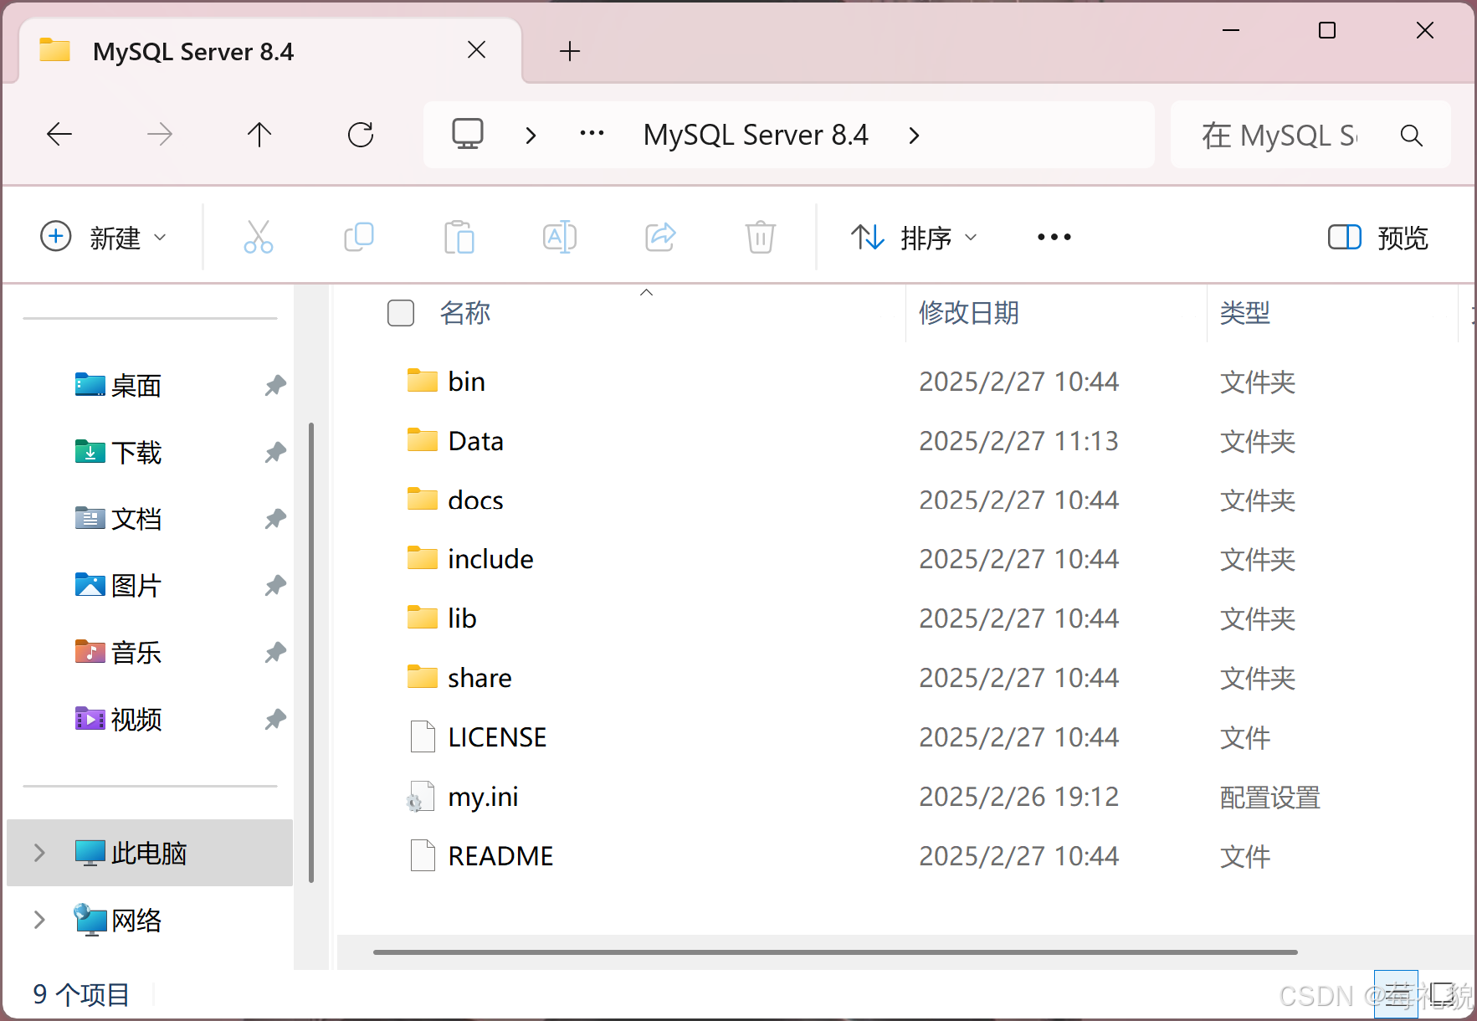Click the Copy icon in toolbar
The height and width of the screenshot is (1021, 1477).
[x=359, y=237]
